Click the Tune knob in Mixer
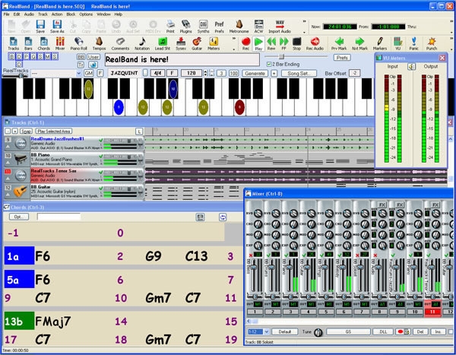Image resolution: width=456 pixels, height=355 pixels. click(318, 332)
